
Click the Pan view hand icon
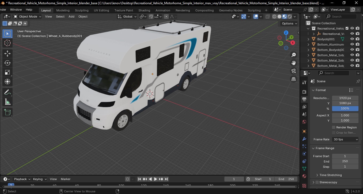pos(294,63)
